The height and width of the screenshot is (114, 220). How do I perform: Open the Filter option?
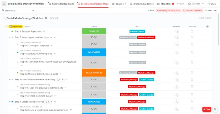click(151, 11)
